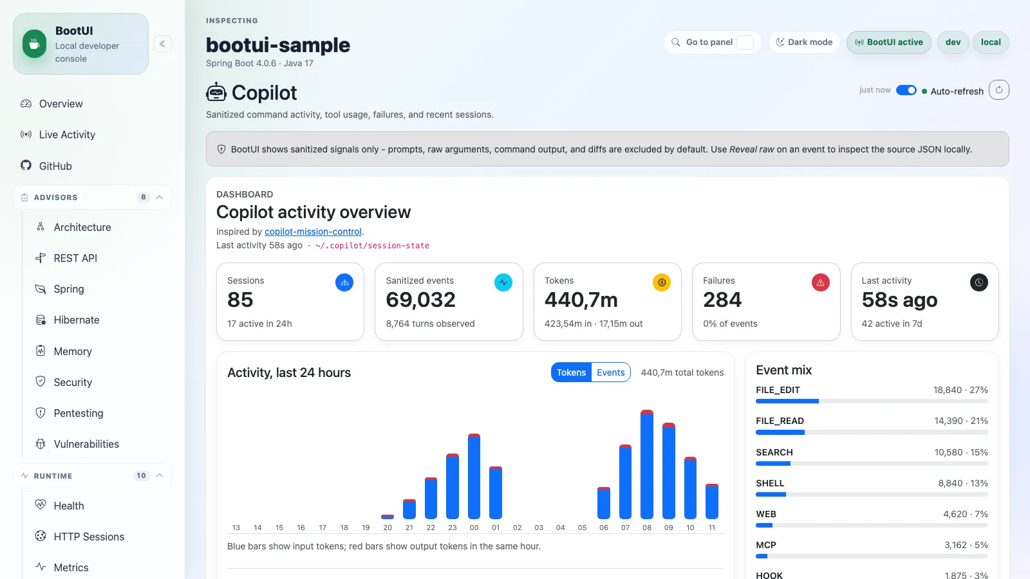The width and height of the screenshot is (1030, 579).
Task: Click the refresh icon next to Auto-refresh
Action: point(999,90)
